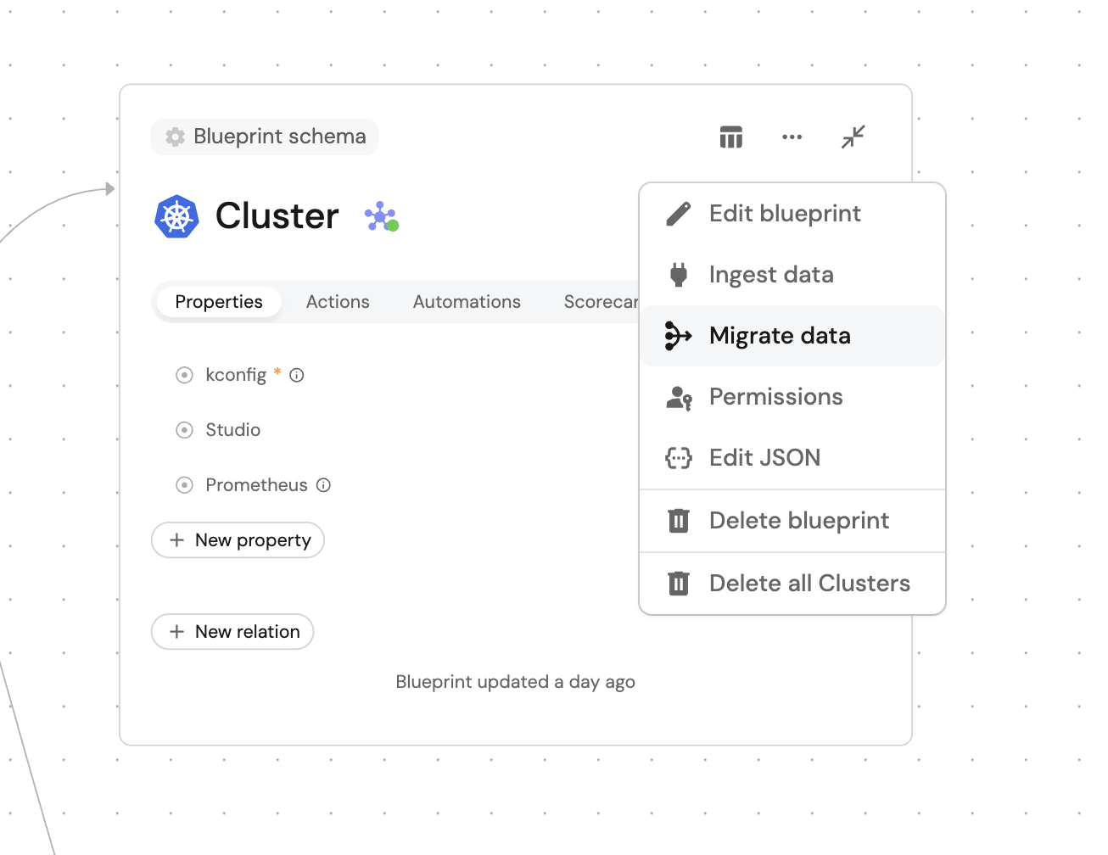
Task: Click the purple graph node icon beside Cluster
Action: pyautogui.click(x=381, y=216)
